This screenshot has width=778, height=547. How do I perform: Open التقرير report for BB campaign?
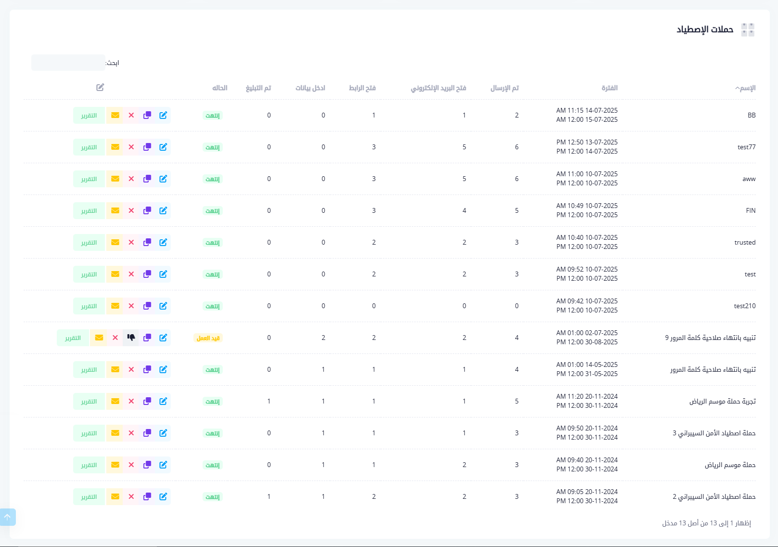click(x=89, y=116)
